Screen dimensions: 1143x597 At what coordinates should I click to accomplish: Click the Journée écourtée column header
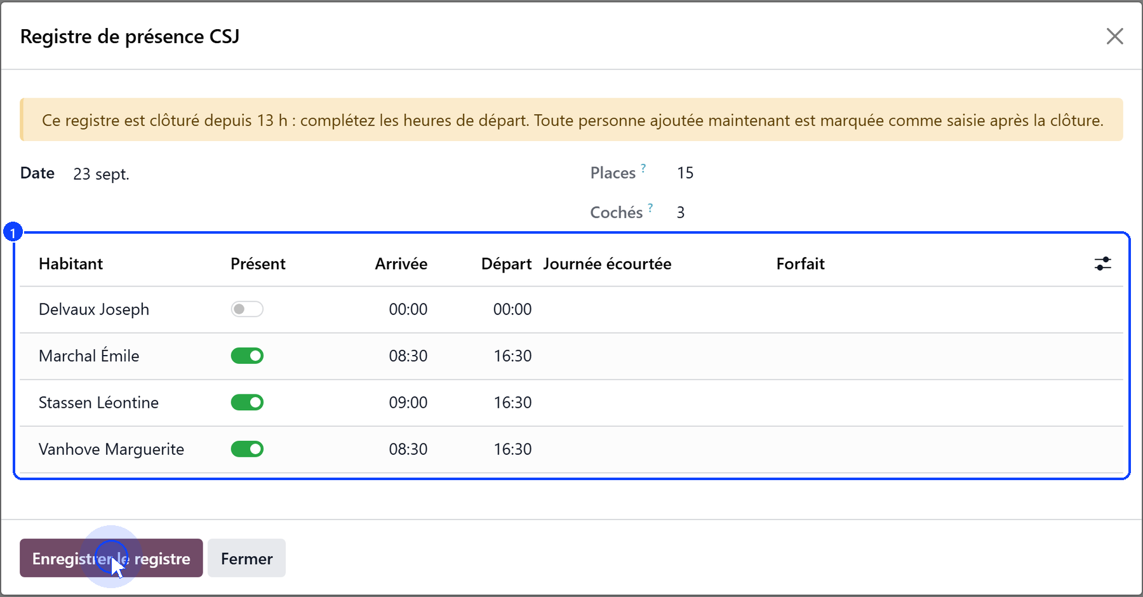pyautogui.click(x=607, y=264)
